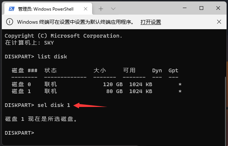Click the "list disk" command text
Viewport: 228px width, 146px height.
(x=52, y=57)
